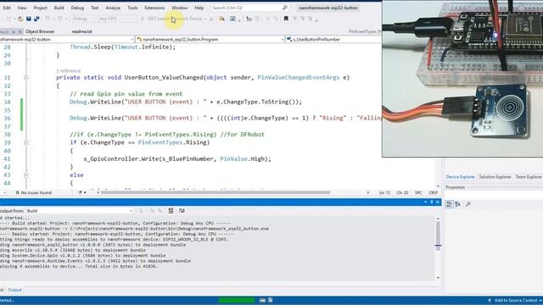Click the Ch 20 column indicator

click(x=402, y=192)
